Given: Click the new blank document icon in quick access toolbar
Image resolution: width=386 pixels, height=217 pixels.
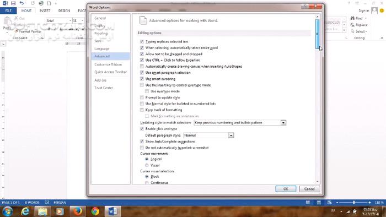Looking at the screenshot, I should 49,3.
